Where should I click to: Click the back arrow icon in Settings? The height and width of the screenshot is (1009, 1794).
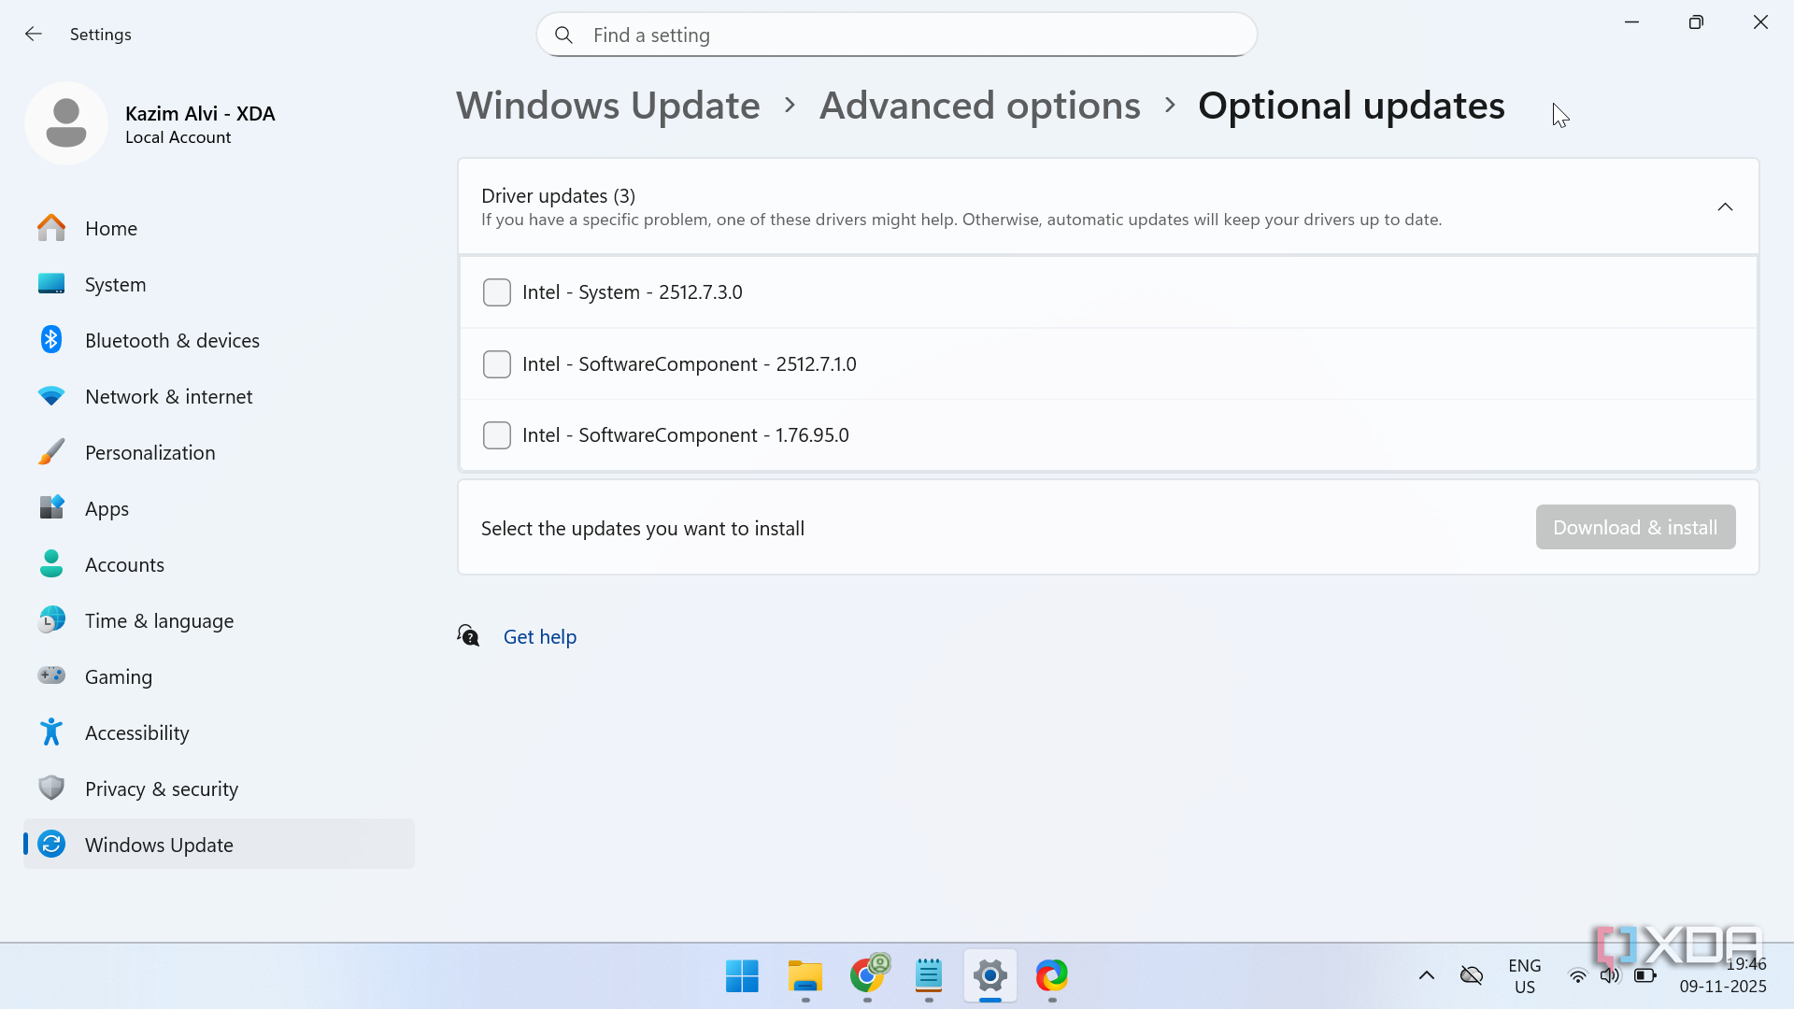pos(34,35)
